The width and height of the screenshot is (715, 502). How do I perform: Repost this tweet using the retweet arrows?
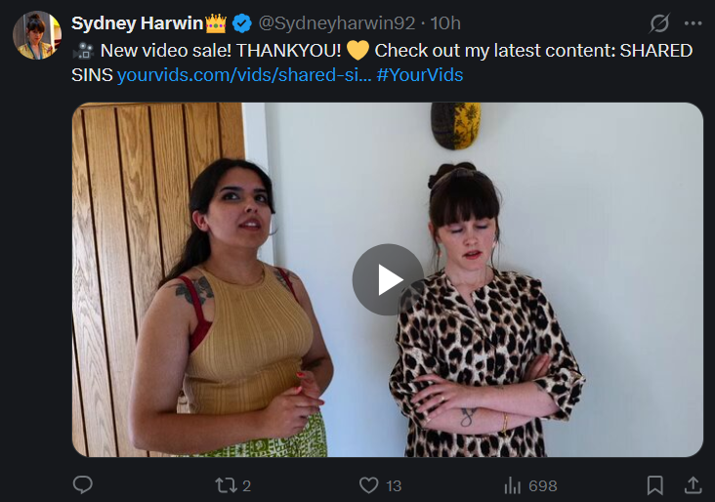pos(226,485)
